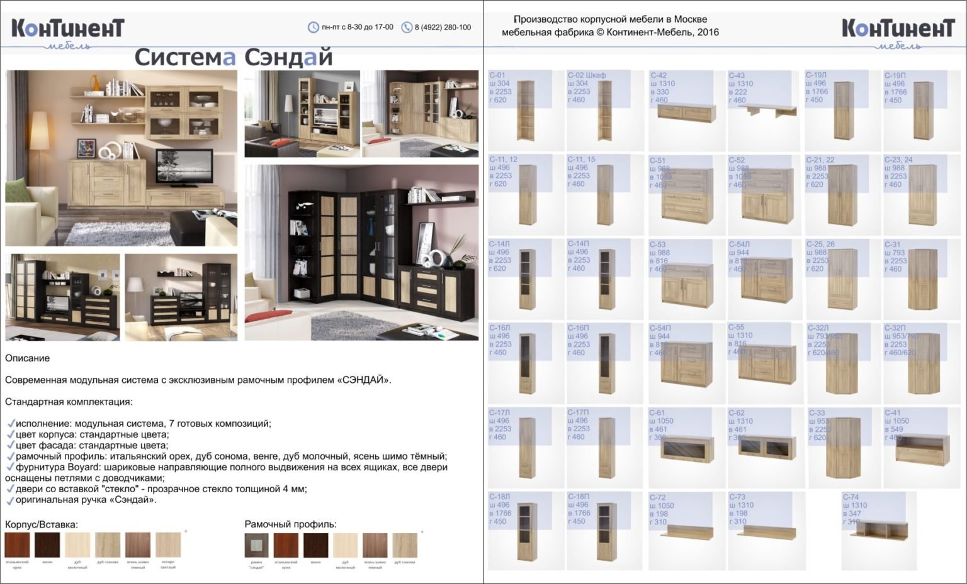Select the дуб молочный swatch under Корпус/Вставка

[77, 545]
